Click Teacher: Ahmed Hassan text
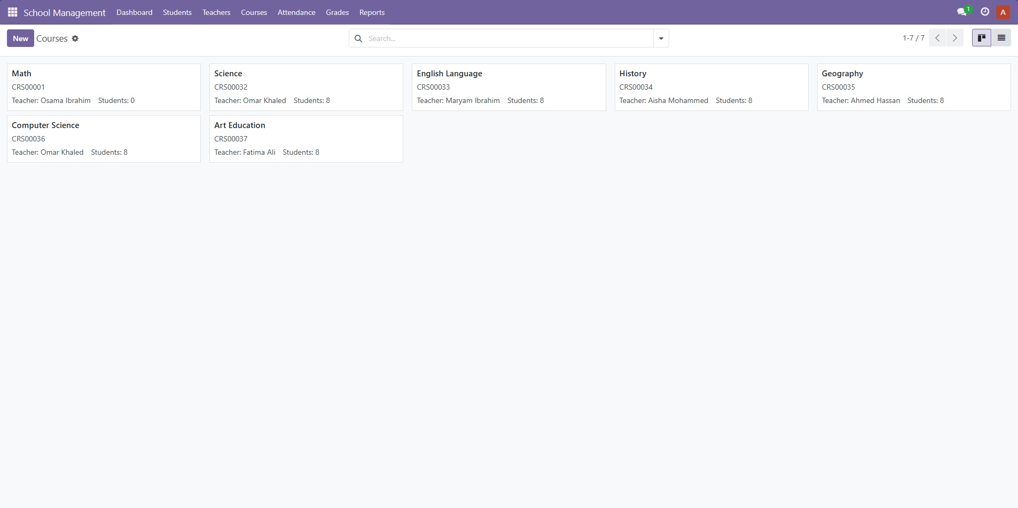Screen dimensions: 1018x508 click(x=861, y=100)
